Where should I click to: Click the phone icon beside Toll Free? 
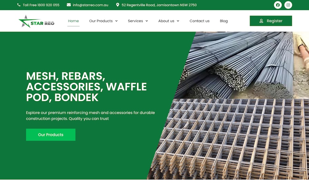tap(19, 5)
